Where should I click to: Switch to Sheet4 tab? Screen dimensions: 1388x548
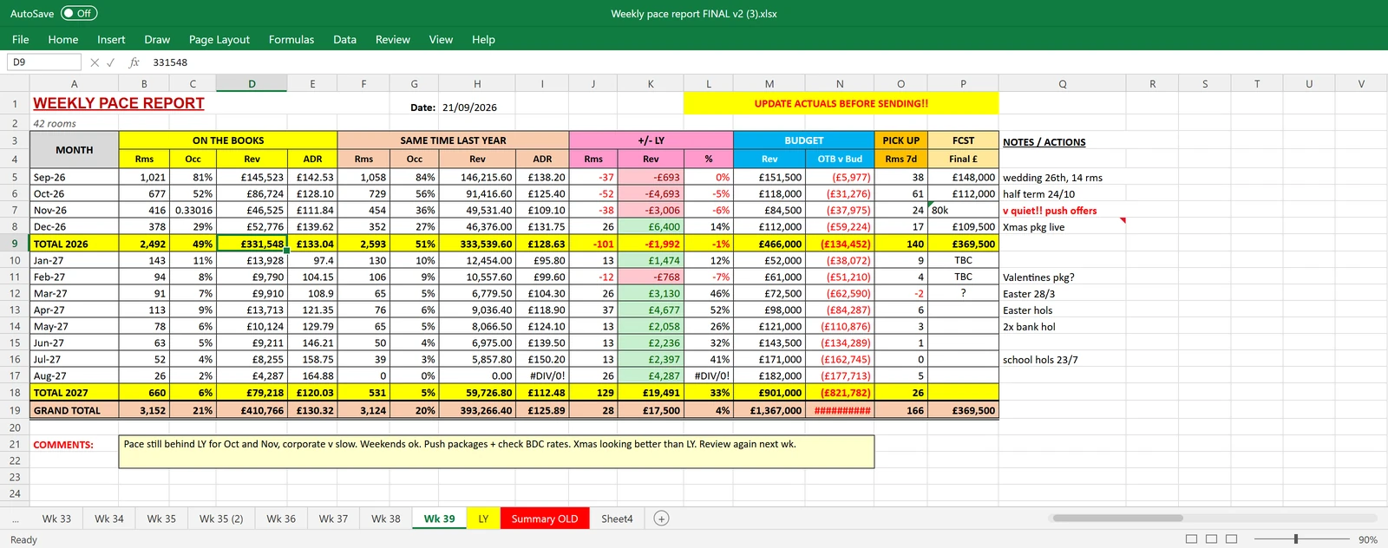617,519
